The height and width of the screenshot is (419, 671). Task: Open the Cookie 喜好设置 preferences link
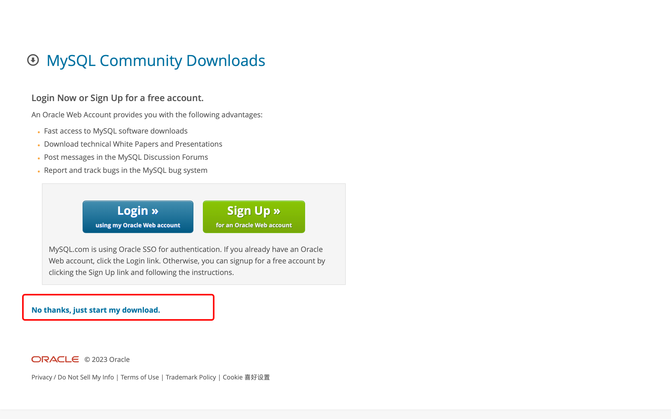246,377
